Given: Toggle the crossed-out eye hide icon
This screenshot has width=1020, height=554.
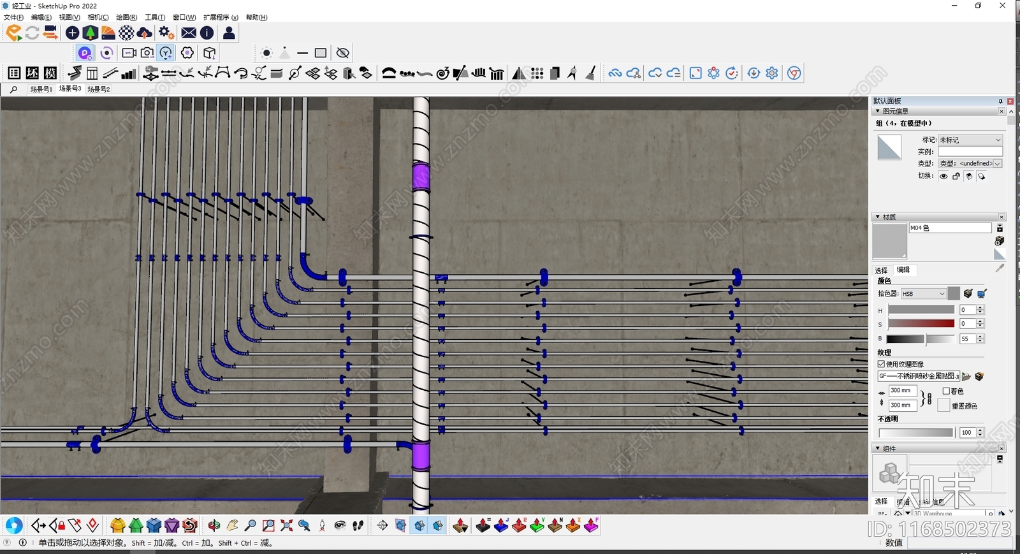Looking at the screenshot, I should point(342,53).
